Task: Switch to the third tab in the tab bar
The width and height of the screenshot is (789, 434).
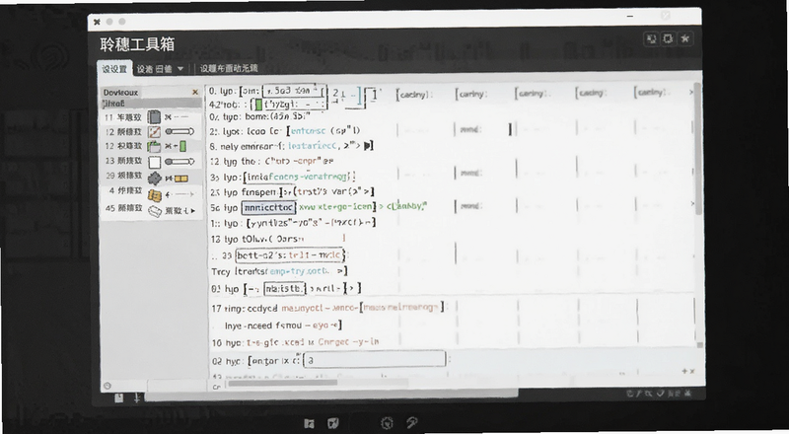Action: click(229, 68)
